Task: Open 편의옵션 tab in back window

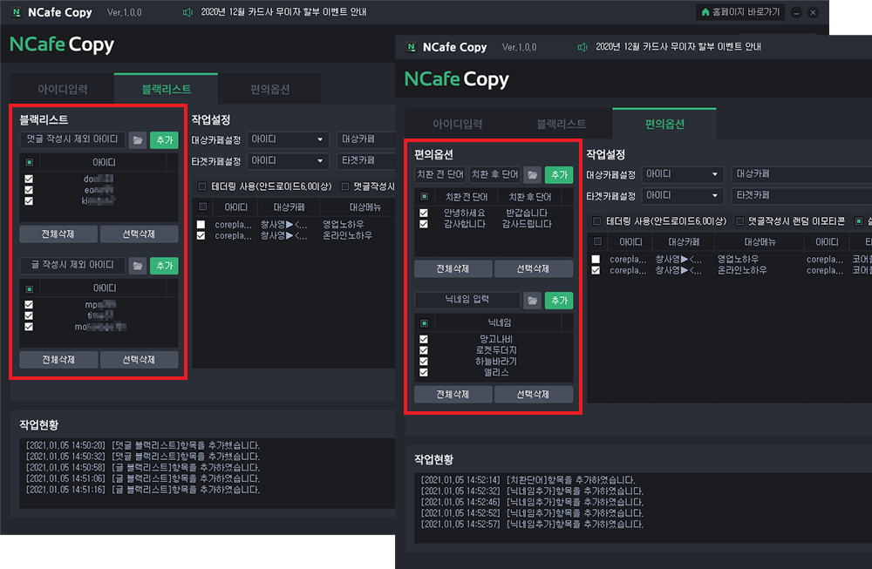Action: 269,89
